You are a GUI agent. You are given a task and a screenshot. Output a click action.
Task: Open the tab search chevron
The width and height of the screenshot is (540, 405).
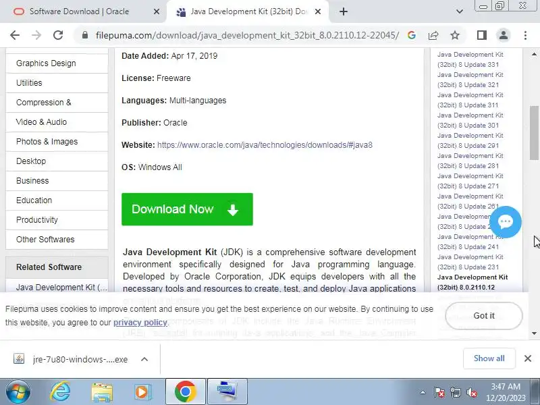[x=460, y=11]
